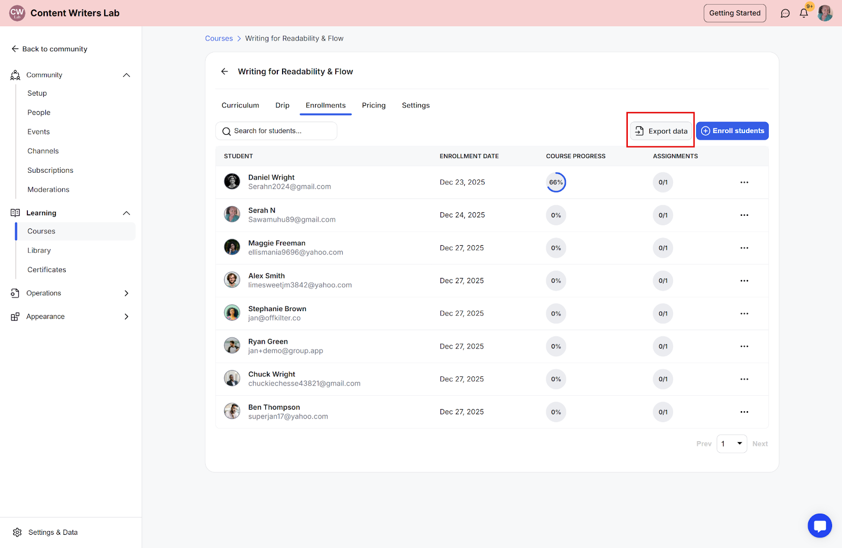Collapse the Community section
This screenshot has height=548, width=842.
click(126, 75)
